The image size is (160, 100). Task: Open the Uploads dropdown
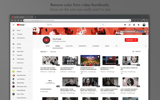pos(44,52)
